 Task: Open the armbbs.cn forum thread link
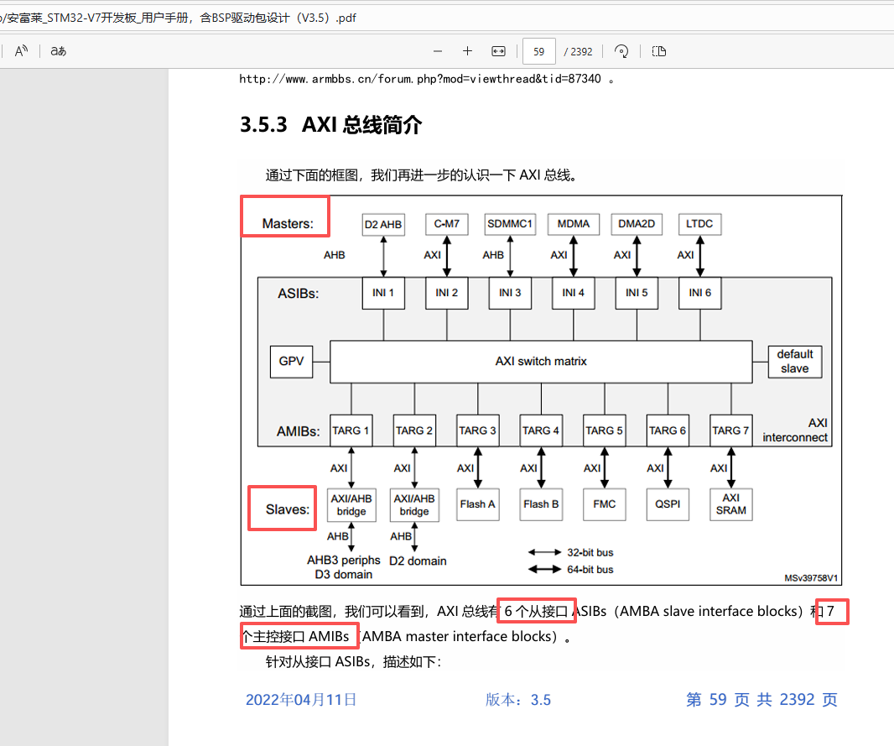point(419,79)
